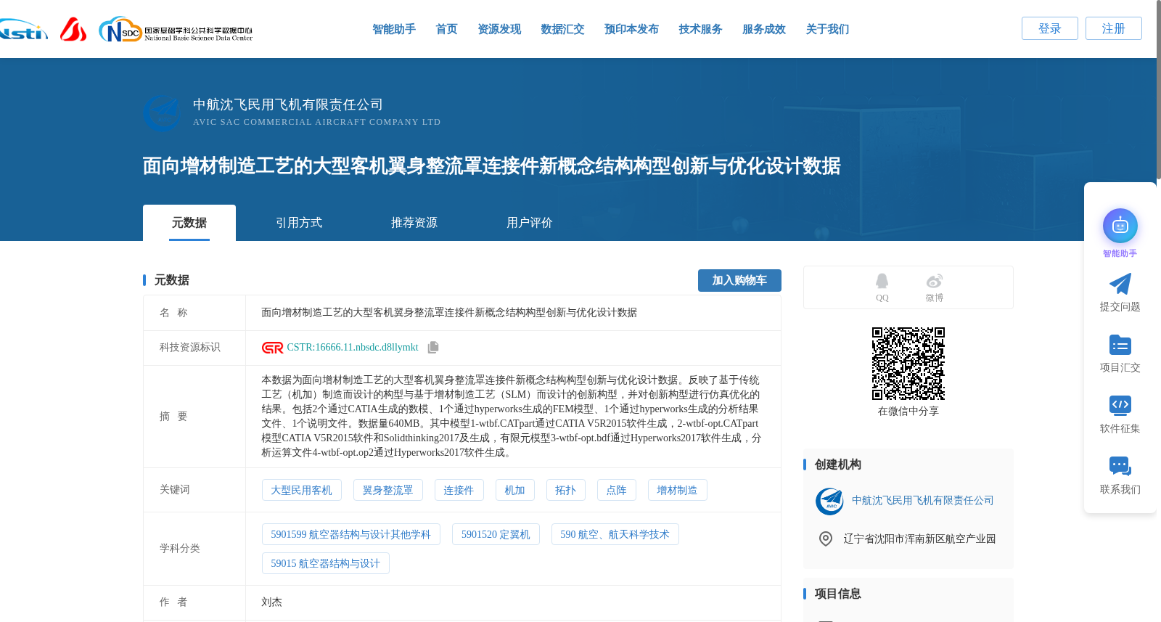Click the WeChat share QR code
Screen dimensions: 1161x622
[908, 364]
